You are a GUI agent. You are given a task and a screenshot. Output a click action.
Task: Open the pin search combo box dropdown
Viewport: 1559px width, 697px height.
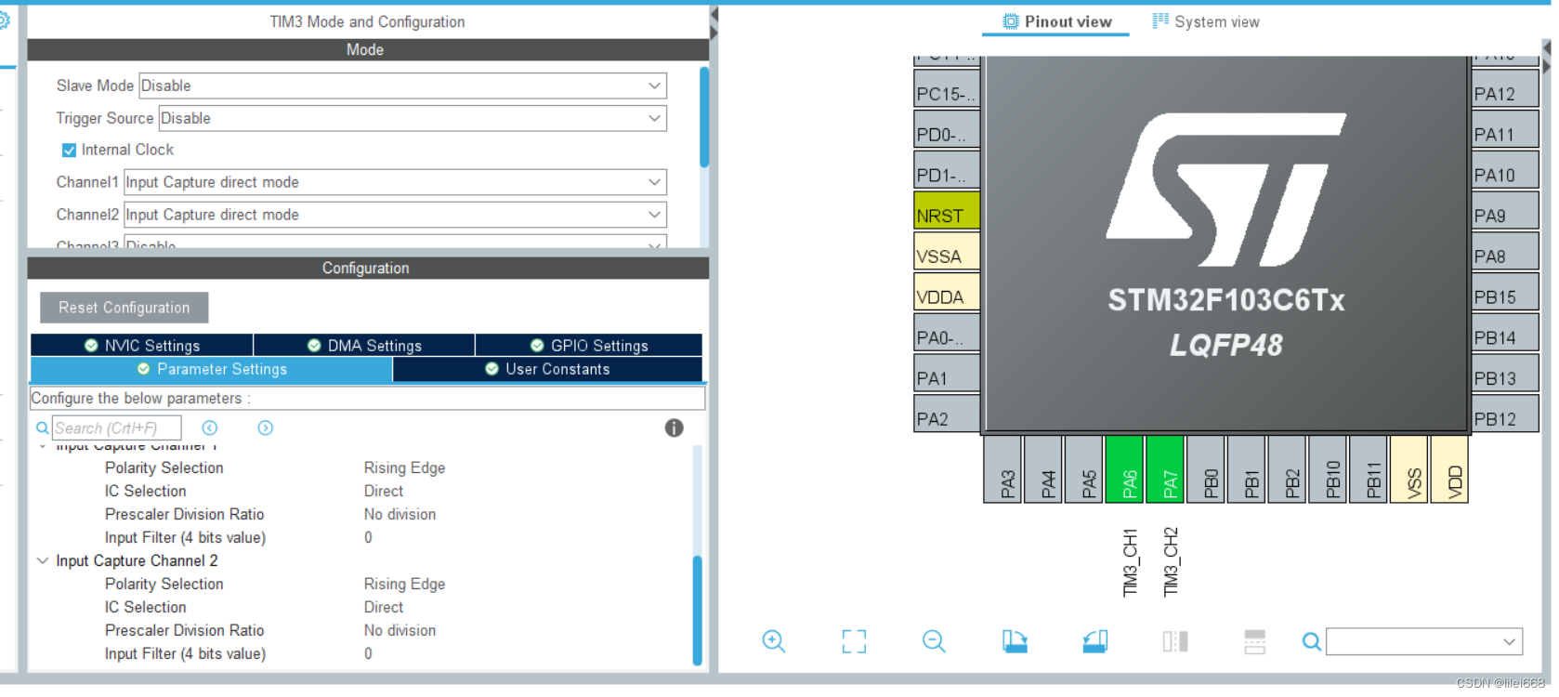tap(1509, 642)
